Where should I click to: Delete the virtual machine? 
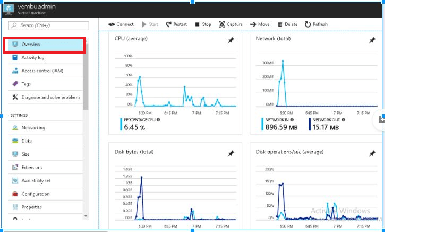287,24
